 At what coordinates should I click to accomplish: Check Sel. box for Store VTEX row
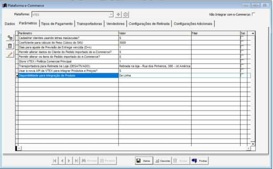[242, 62]
